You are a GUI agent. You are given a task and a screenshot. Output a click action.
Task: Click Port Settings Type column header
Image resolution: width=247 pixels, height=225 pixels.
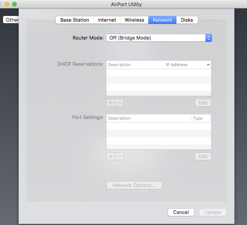(x=201, y=118)
